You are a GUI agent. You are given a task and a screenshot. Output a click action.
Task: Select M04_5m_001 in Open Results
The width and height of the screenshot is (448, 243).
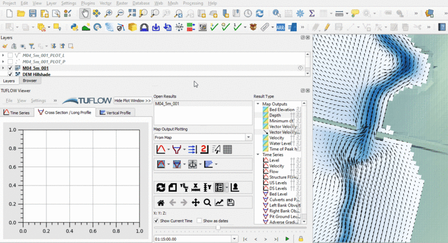tap(168, 104)
